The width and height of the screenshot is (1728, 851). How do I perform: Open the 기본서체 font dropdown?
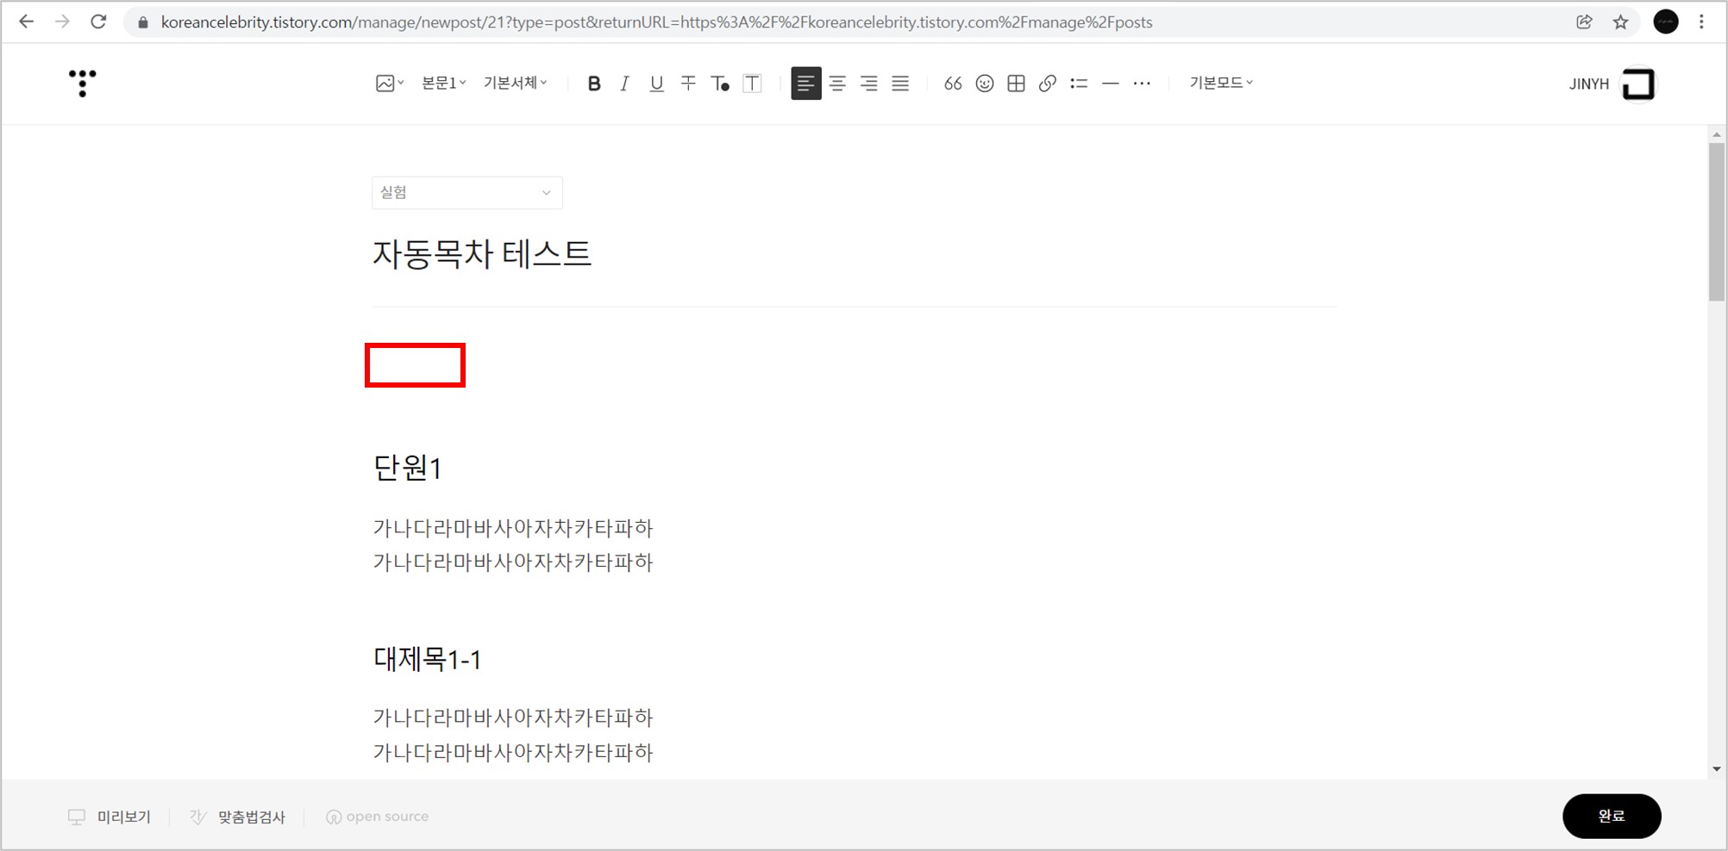point(515,83)
